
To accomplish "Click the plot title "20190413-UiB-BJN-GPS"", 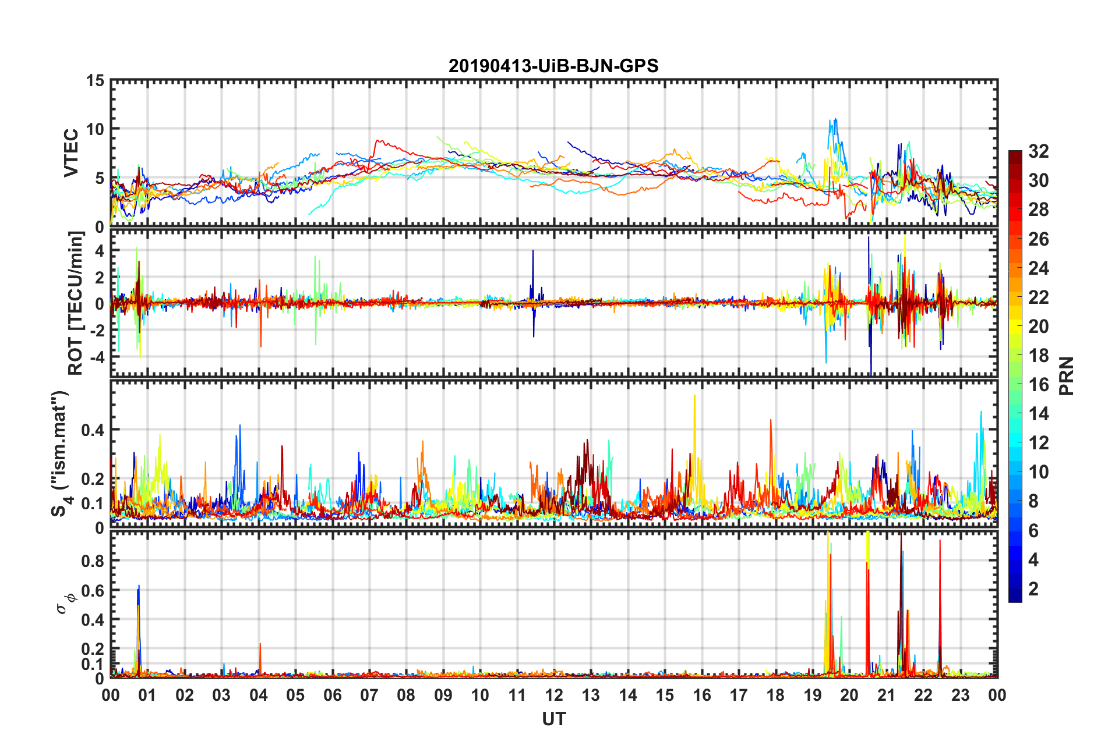I will (x=553, y=66).
